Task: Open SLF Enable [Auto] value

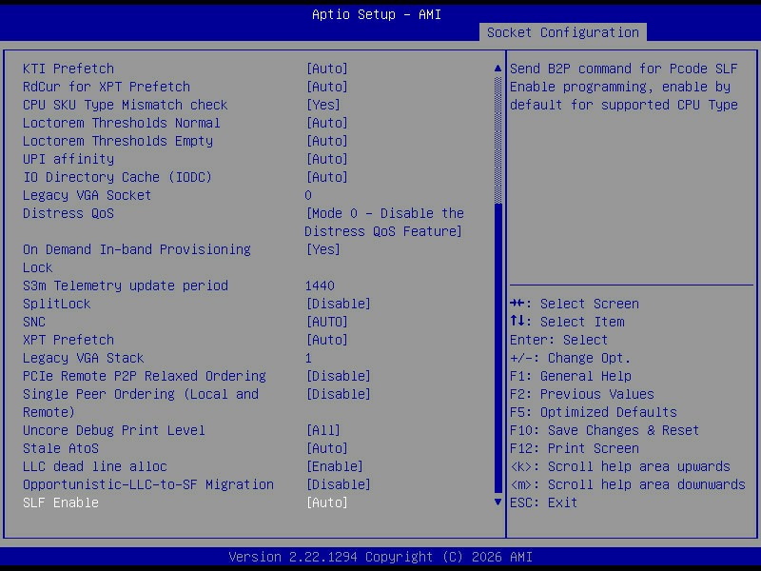Action: [x=326, y=502]
